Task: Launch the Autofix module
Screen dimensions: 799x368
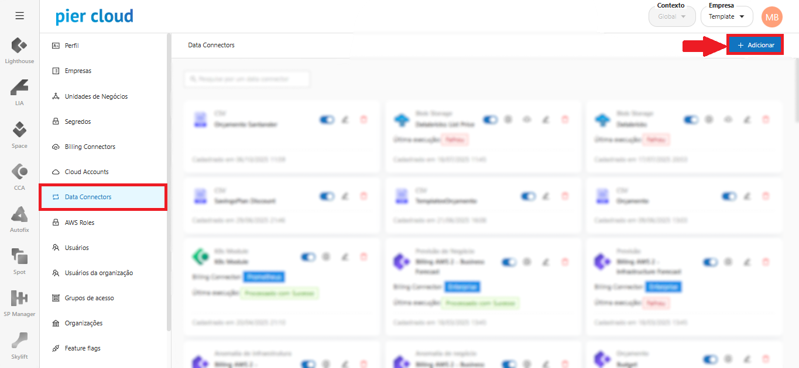Action: [19, 219]
